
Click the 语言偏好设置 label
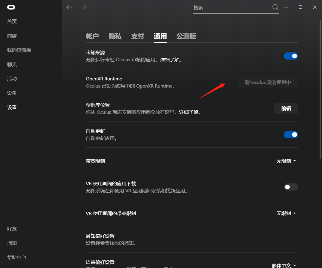point(100,262)
